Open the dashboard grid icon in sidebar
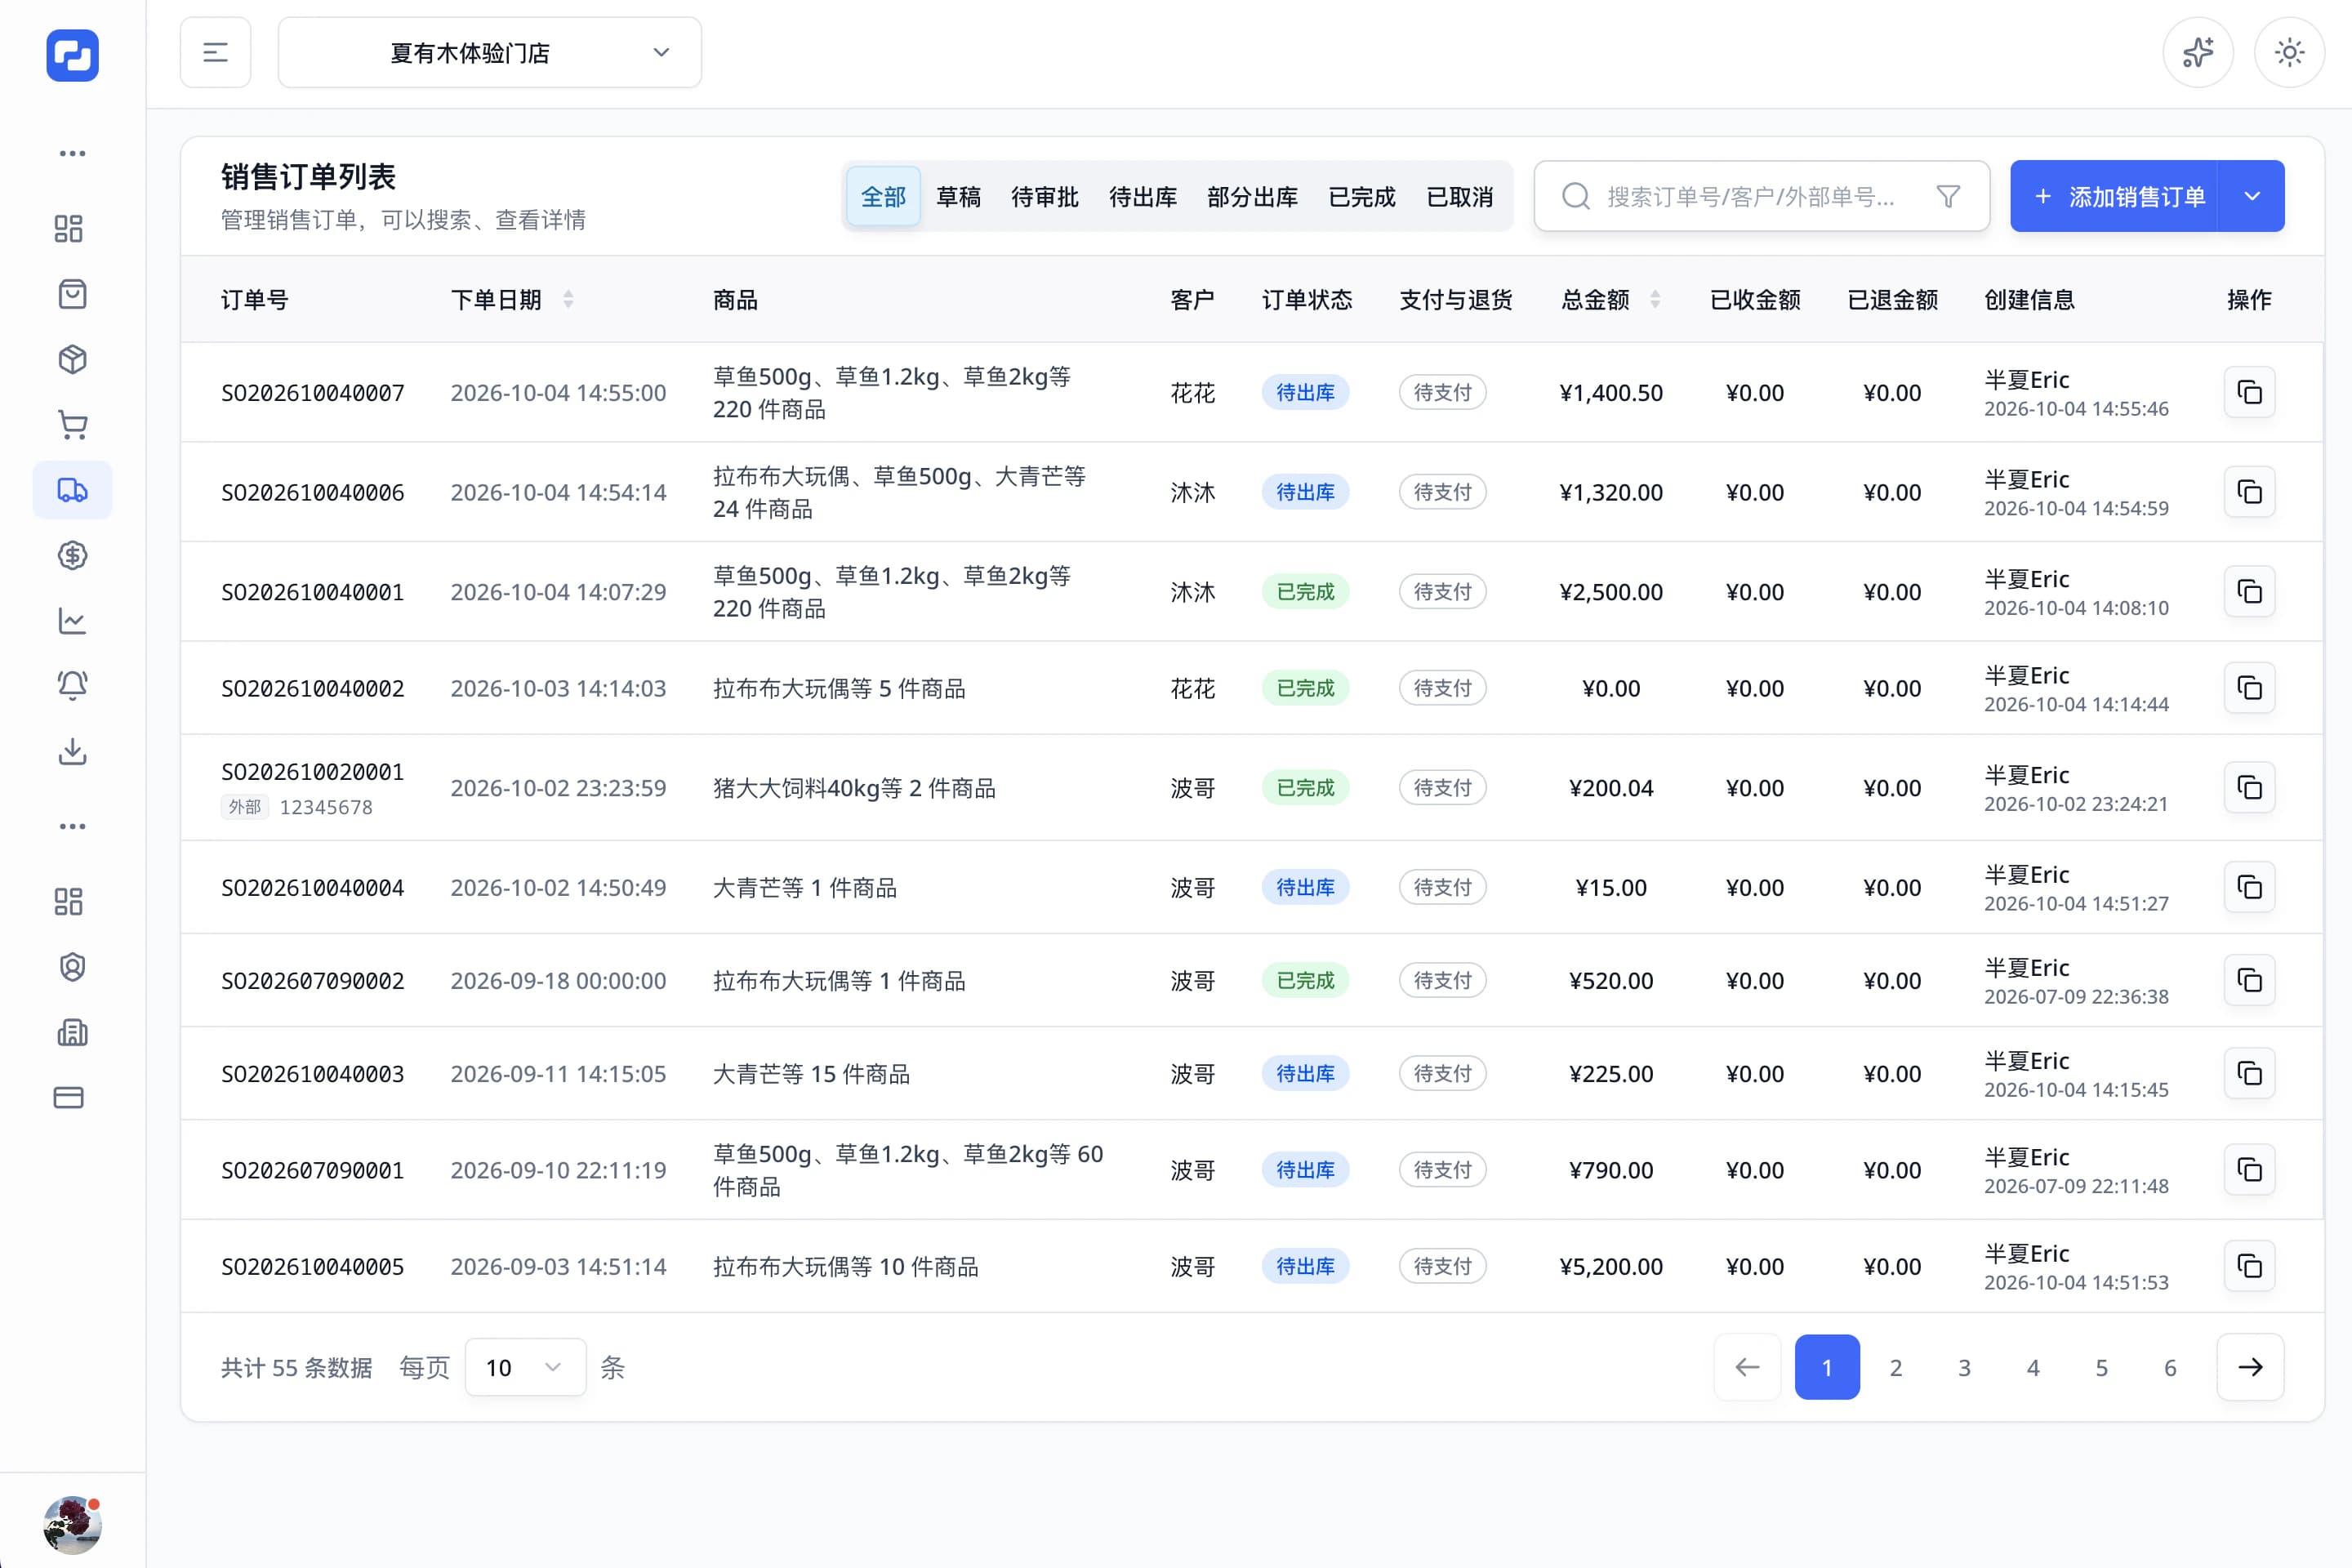 tap(68, 229)
